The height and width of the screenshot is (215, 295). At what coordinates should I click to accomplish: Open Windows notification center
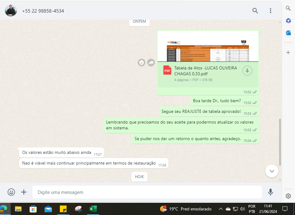285,209
